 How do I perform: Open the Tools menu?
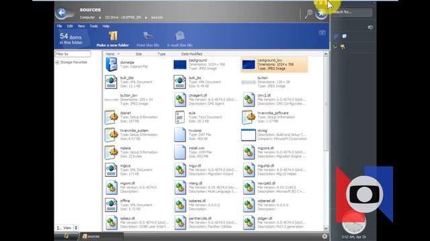(93, 26)
